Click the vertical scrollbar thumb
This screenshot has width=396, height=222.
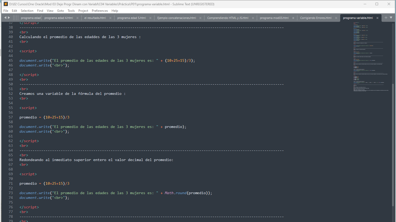[393, 144]
